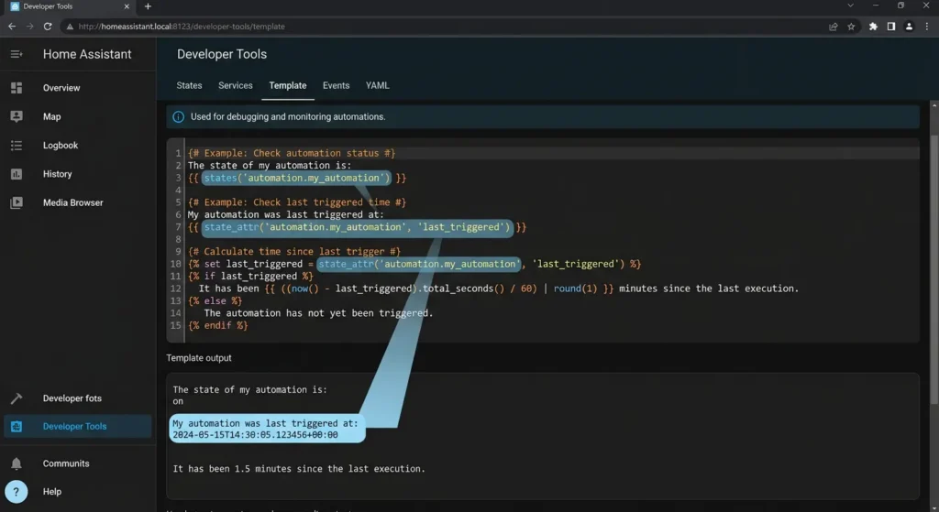
Task: Click the browser forward arrow
Action: coord(30,27)
